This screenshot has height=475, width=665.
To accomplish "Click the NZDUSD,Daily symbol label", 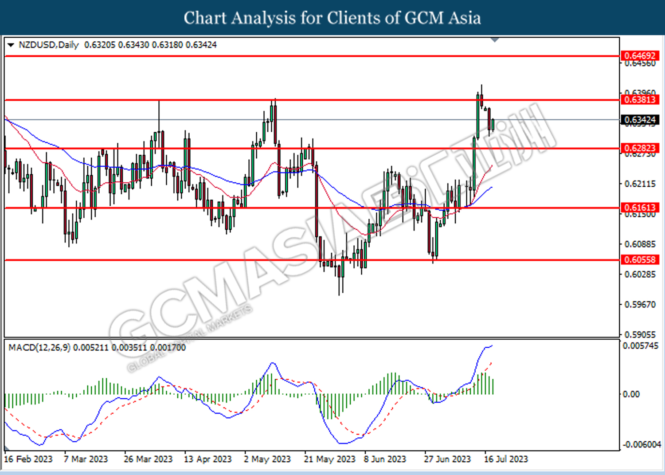I will 49,45.
